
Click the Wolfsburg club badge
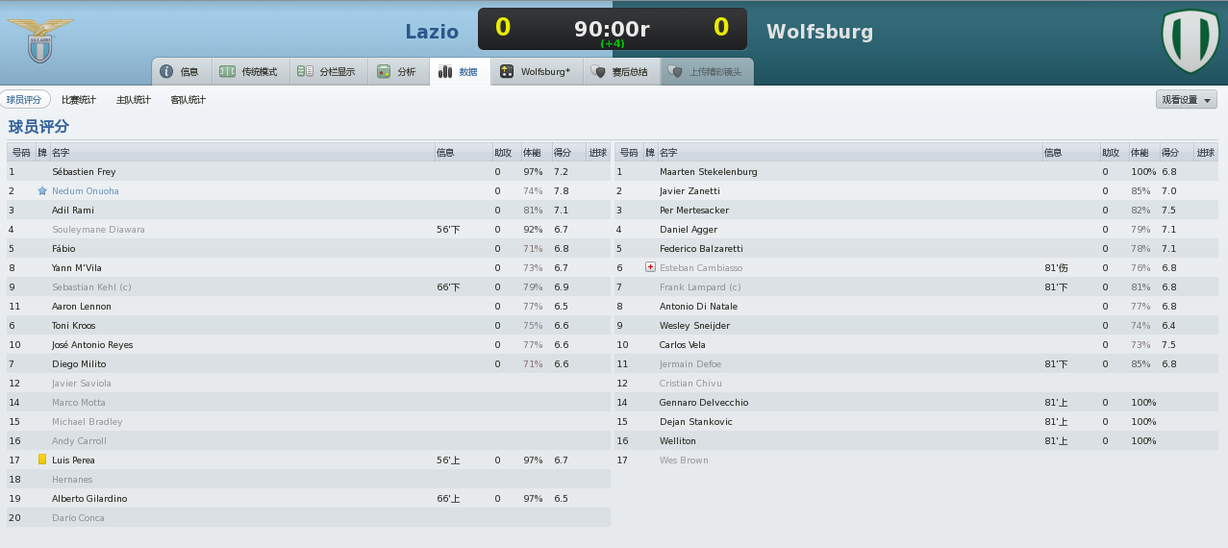coord(1189,40)
